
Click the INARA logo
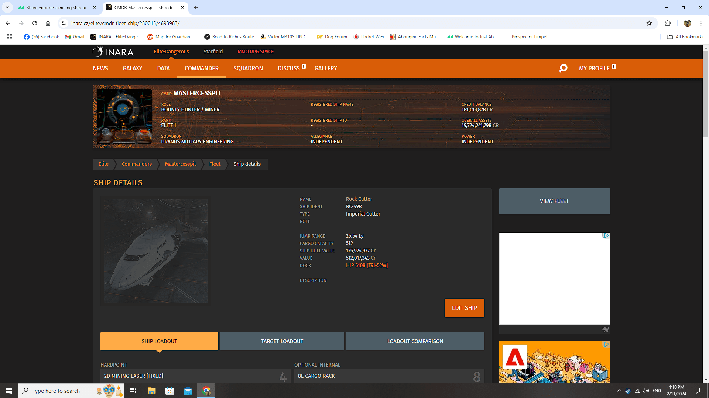(x=113, y=52)
